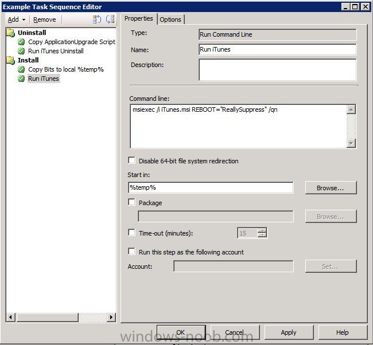Click into the Command line text area
The width and height of the screenshot is (373, 345).
(238, 126)
